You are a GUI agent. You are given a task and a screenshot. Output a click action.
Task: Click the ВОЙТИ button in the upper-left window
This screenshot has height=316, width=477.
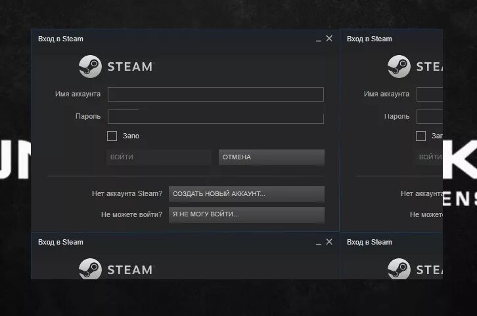[x=159, y=157]
